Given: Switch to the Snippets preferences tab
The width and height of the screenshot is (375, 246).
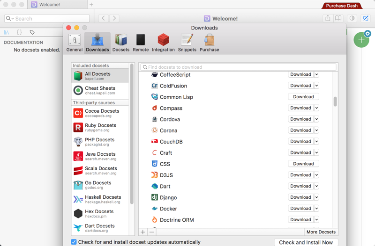Looking at the screenshot, I should (x=187, y=43).
